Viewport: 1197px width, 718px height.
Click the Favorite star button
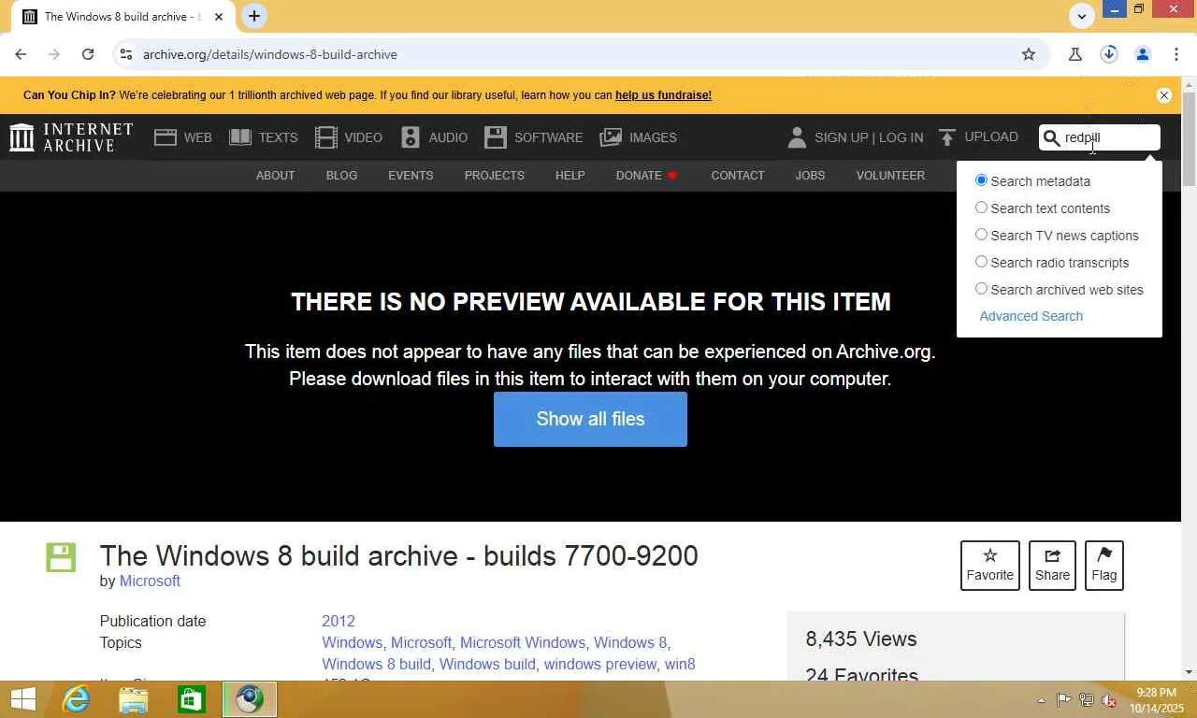tap(990, 566)
